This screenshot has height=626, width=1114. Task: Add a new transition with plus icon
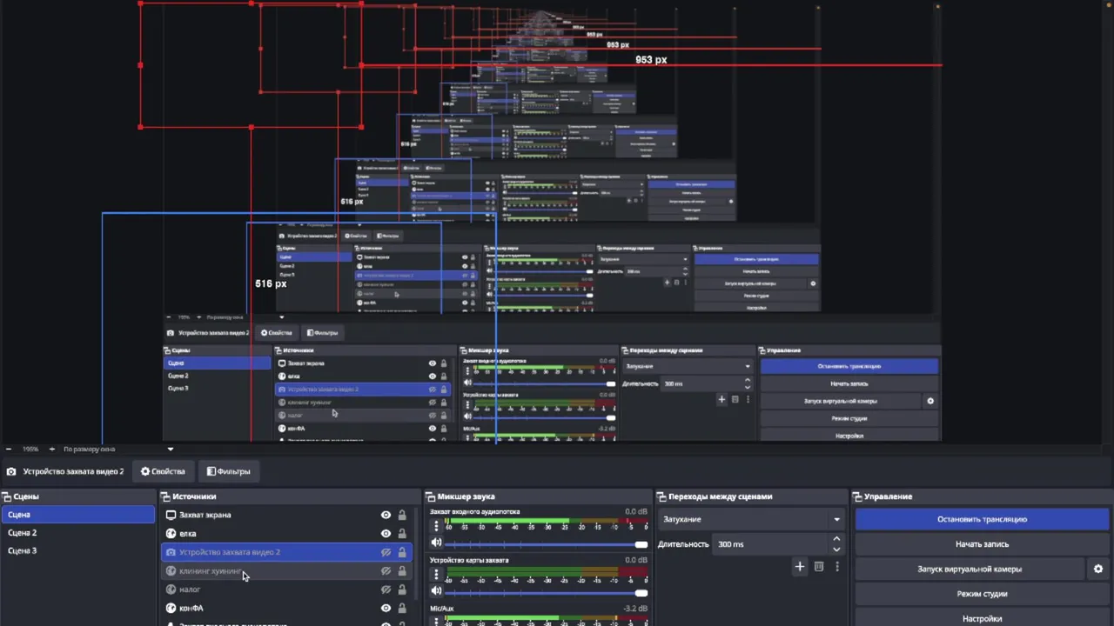800,567
